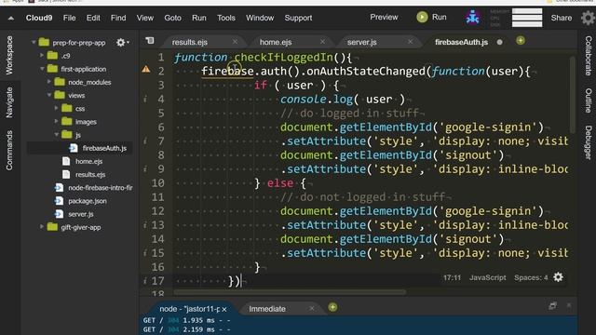The image size is (596, 335).
Task: Open the Collaborate side panel
Action: 588,56
